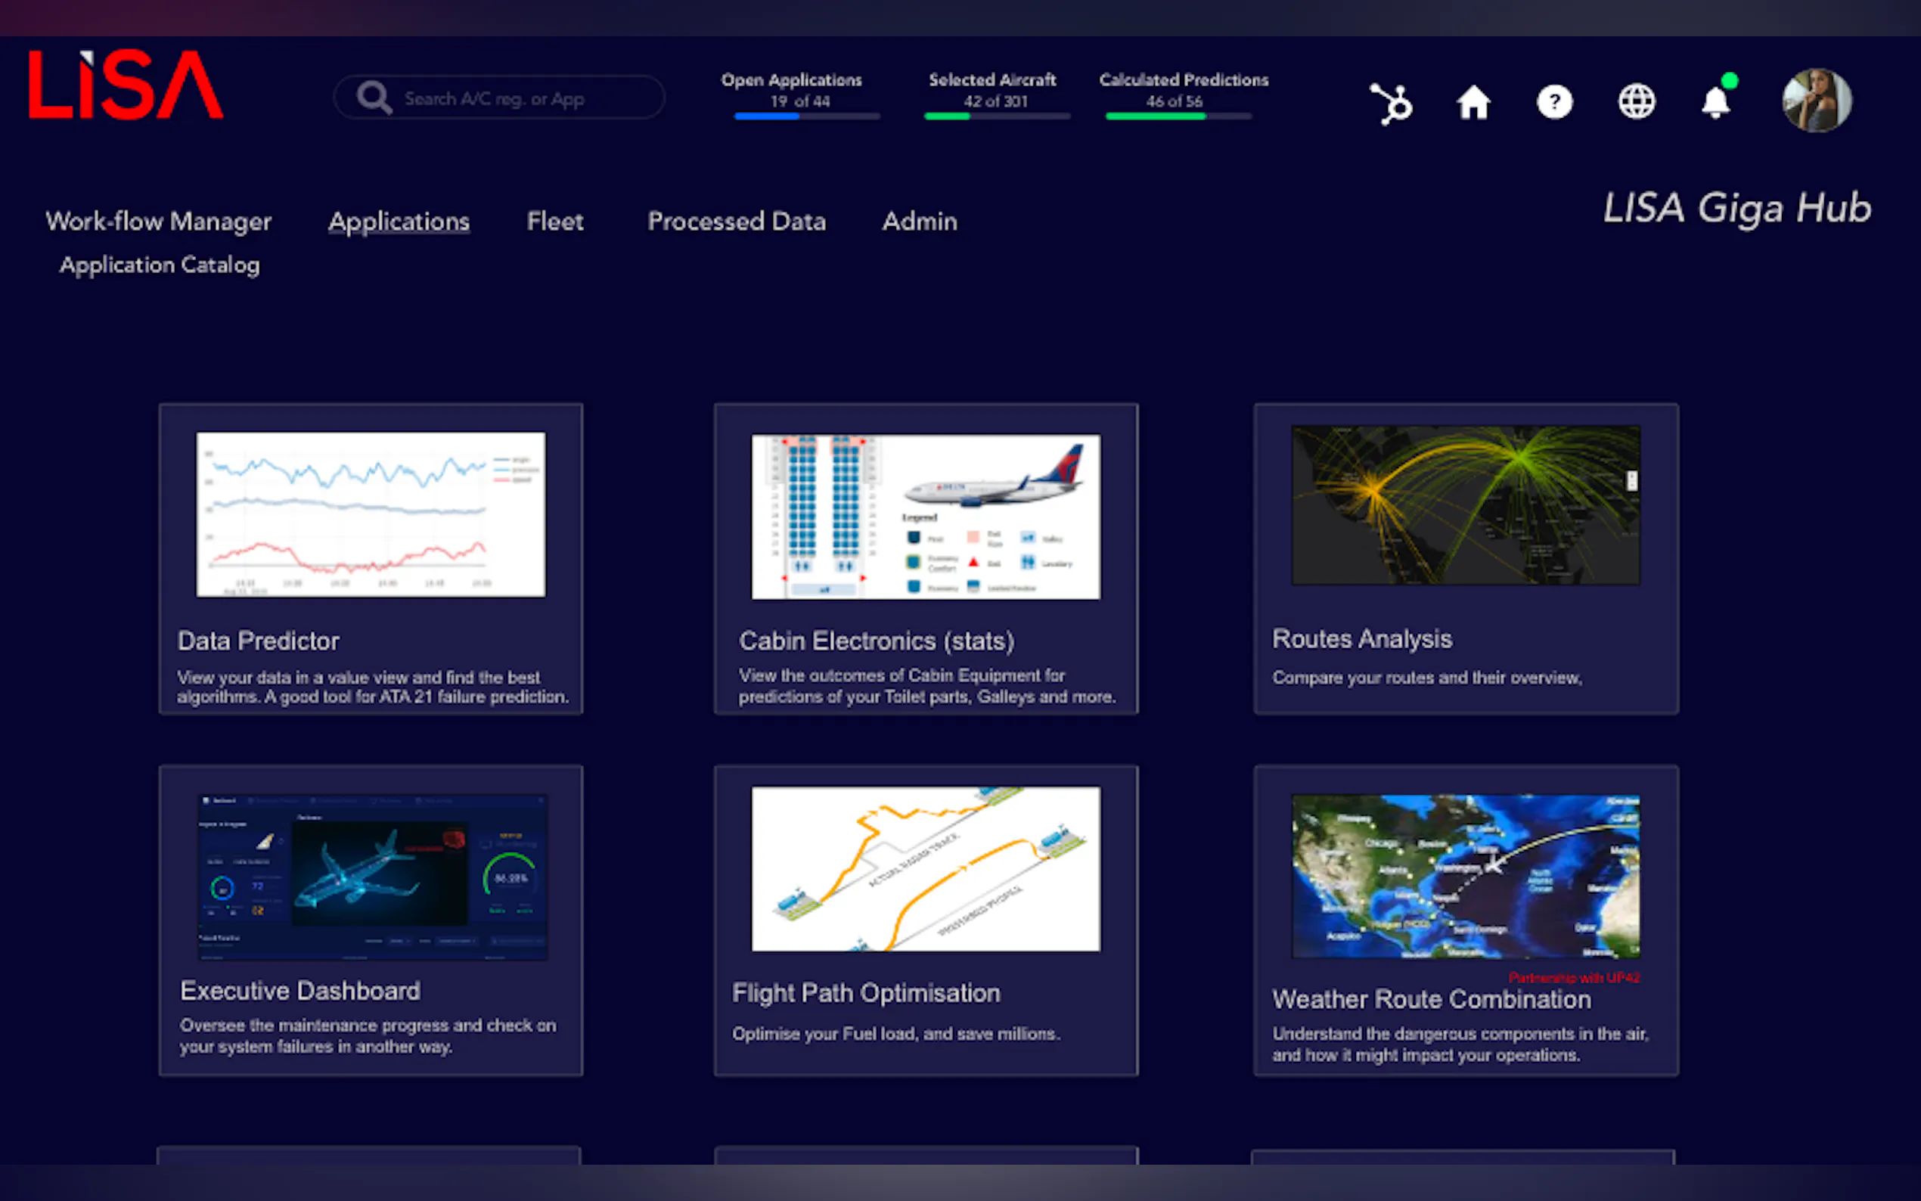The height and width of the screenshot is (1201, 1921).
Task: Open the user profile avatar
Action: [1816, 101]
